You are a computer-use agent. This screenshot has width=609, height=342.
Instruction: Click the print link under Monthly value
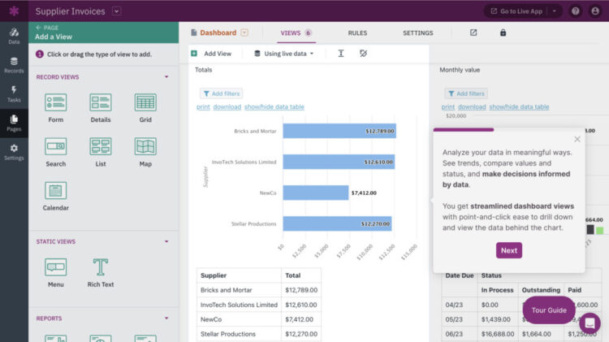point(447,107)
